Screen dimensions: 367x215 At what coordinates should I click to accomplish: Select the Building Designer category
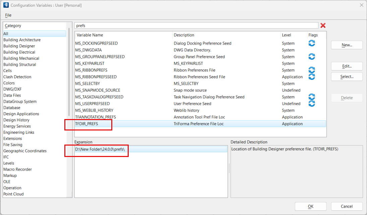(x=19, y=46)
